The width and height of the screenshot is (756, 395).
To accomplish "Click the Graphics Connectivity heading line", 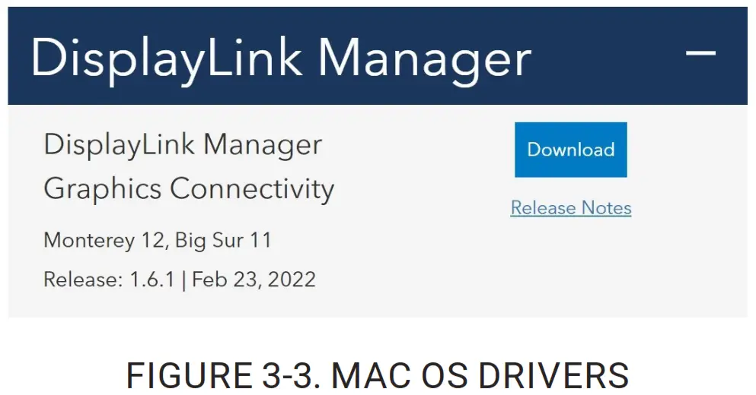I will point(189,188).
